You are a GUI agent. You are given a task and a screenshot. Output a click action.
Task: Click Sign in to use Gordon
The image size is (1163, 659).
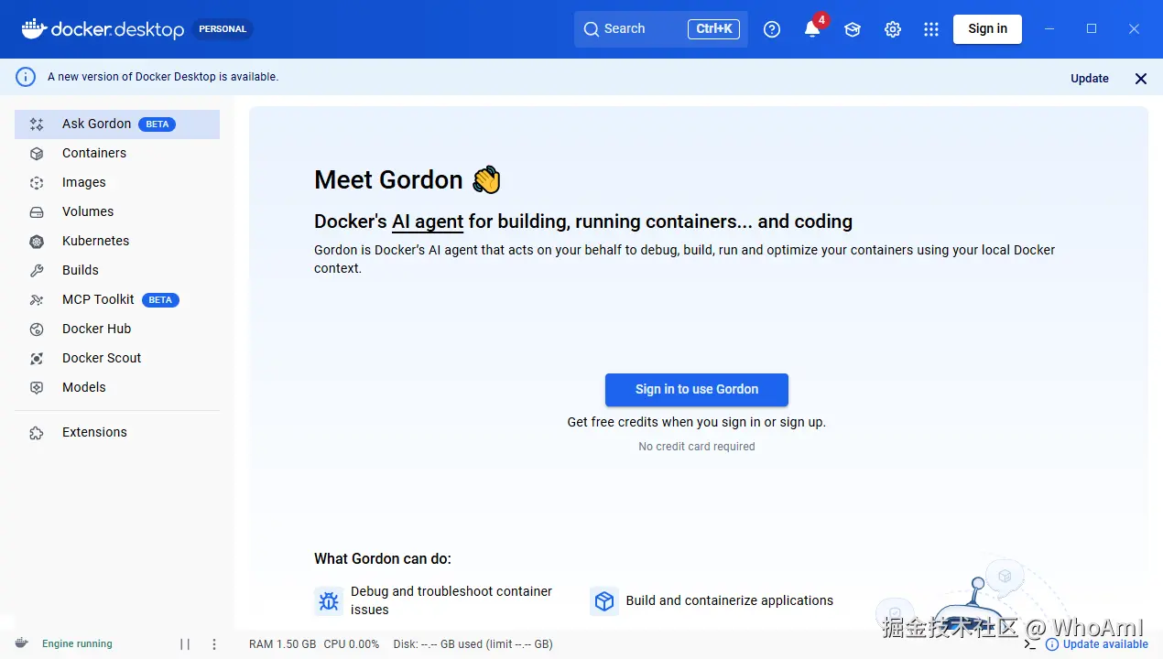coord(696,389)
